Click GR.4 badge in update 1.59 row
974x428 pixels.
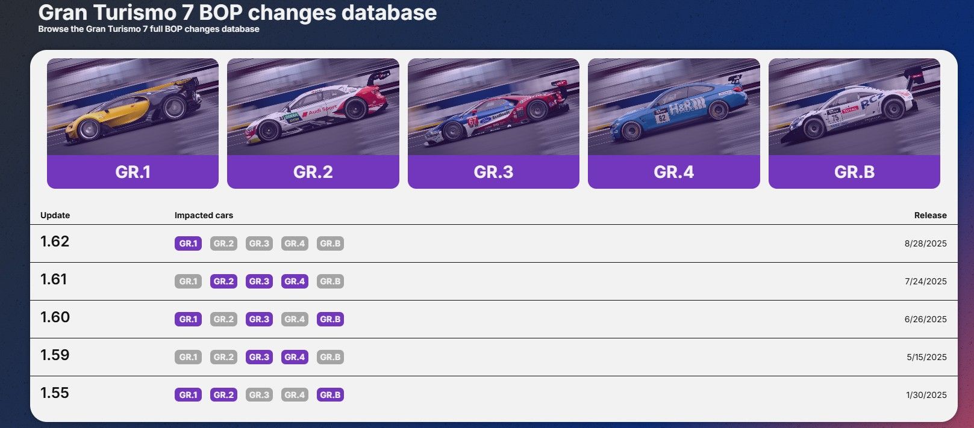pos(295,357)
